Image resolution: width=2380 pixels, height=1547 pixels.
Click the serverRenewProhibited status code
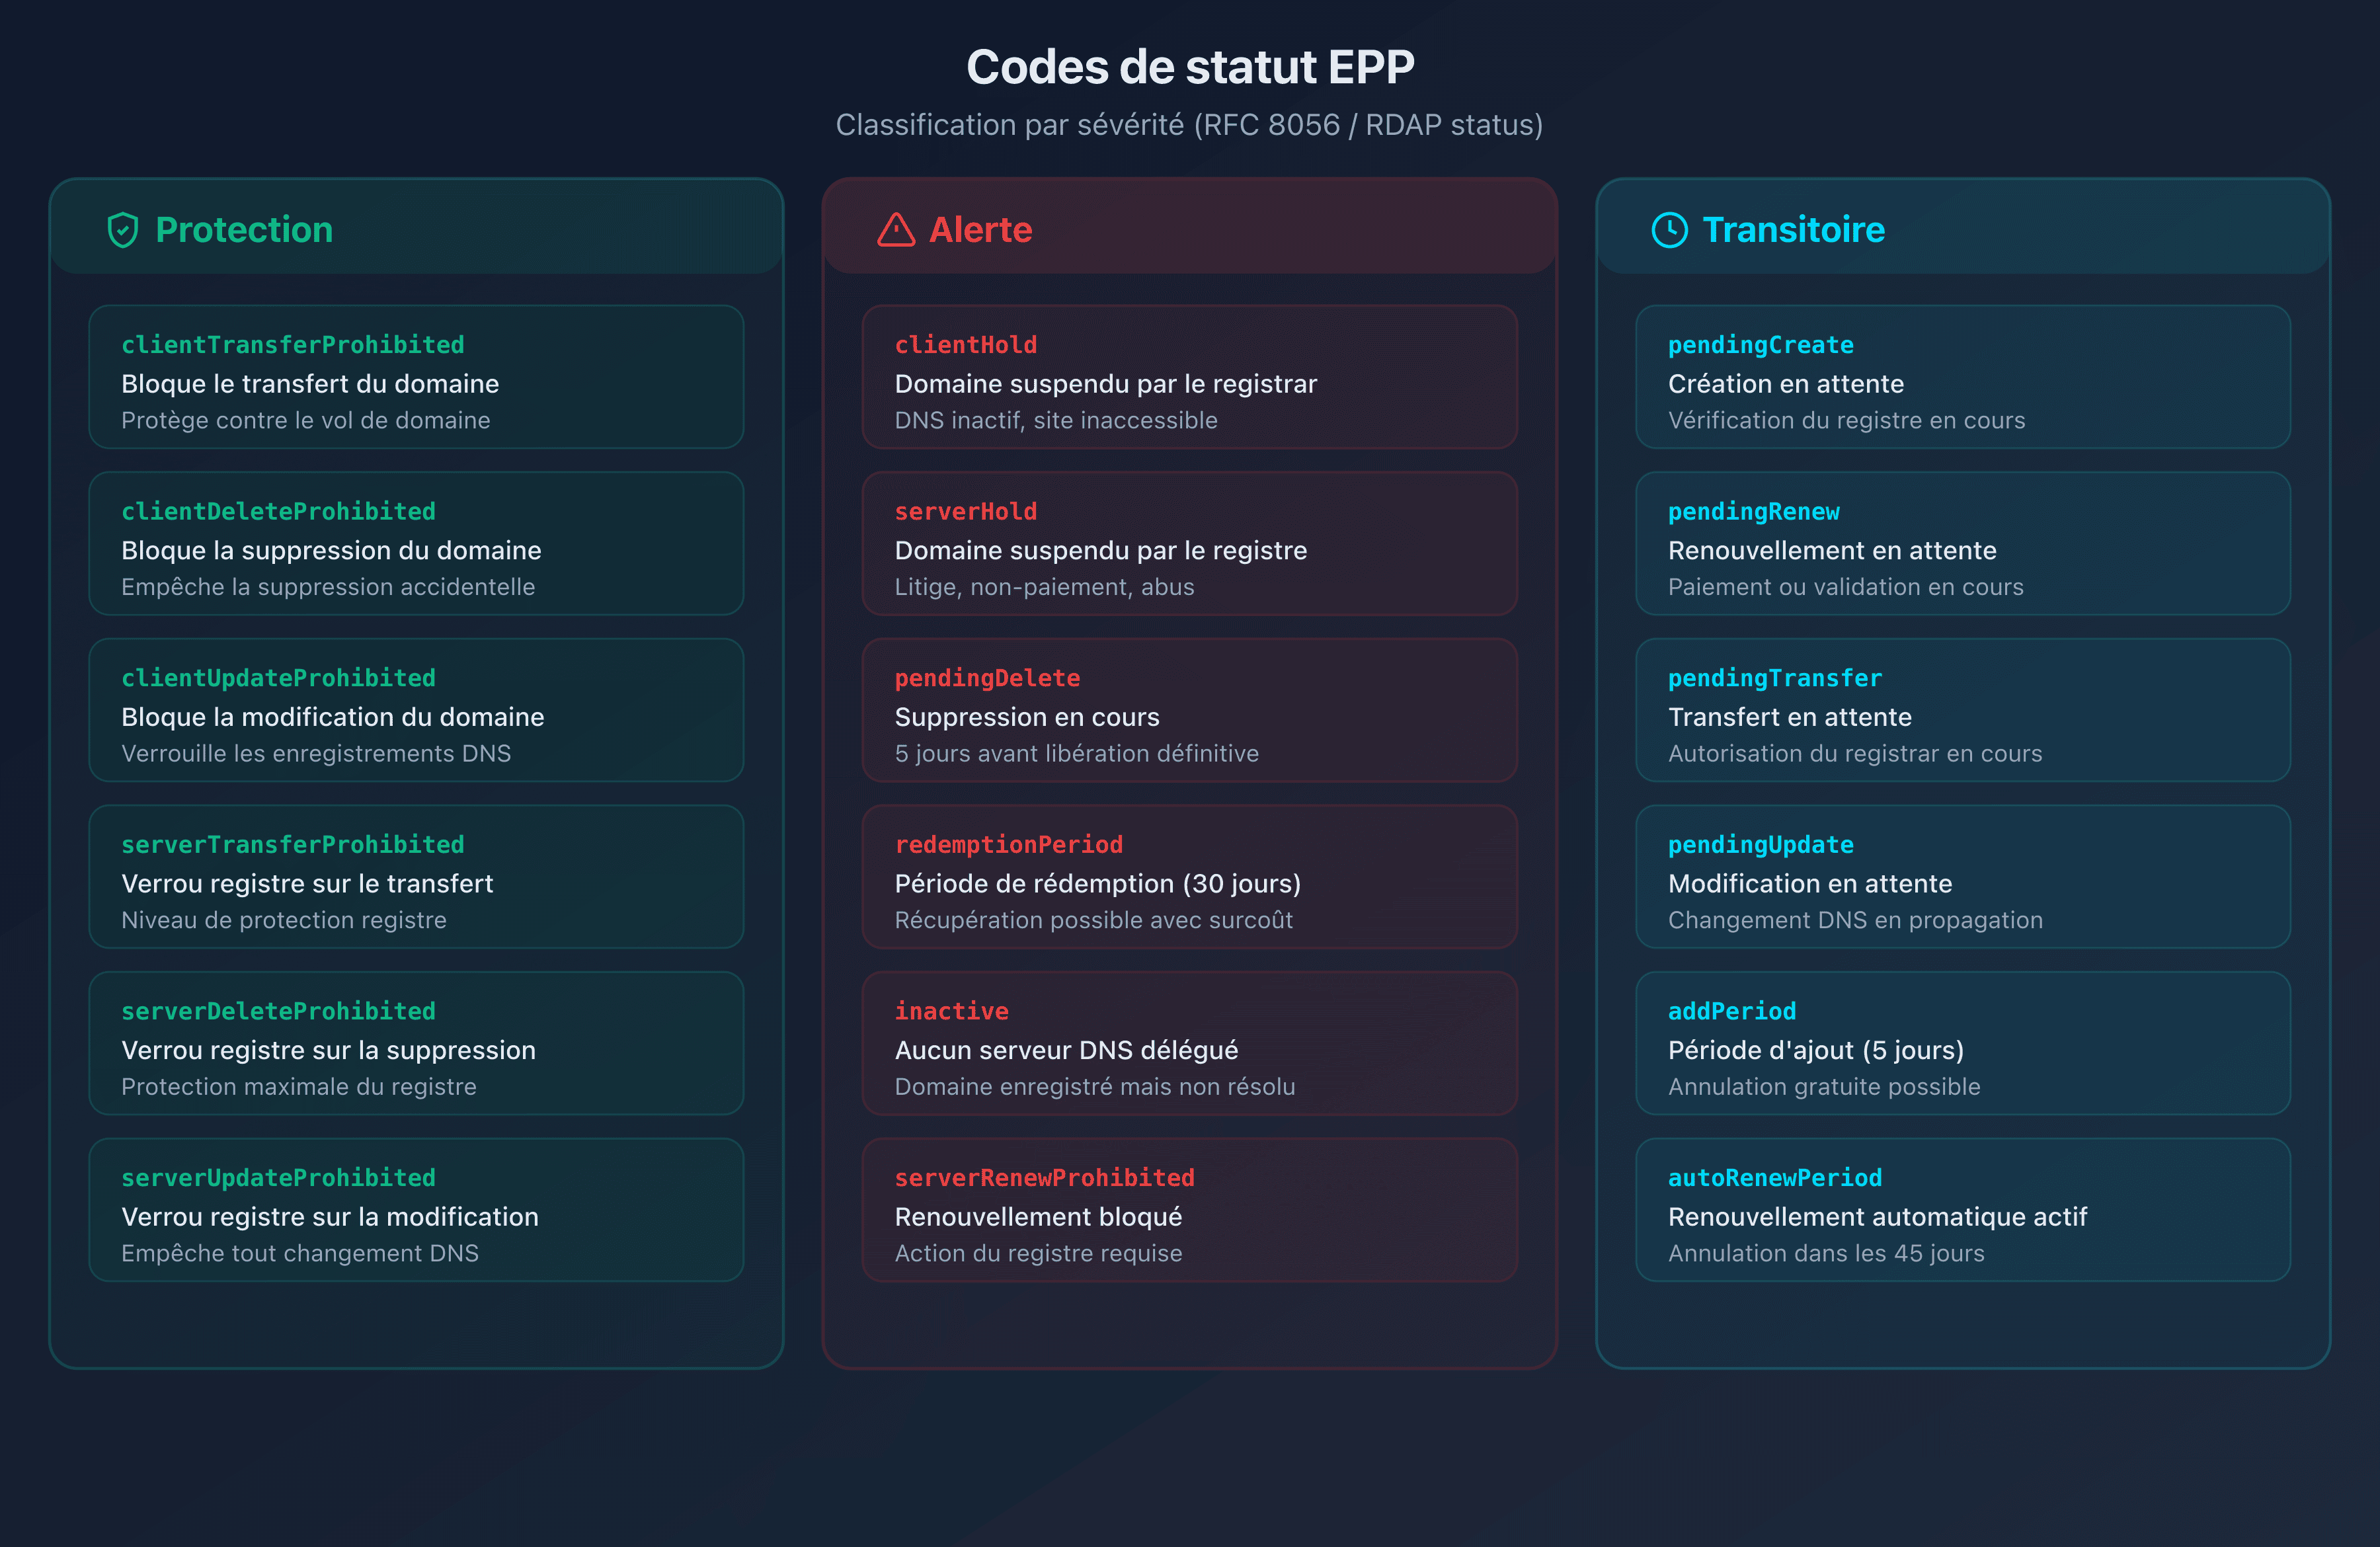pyautogui.click(x=1045, y=1178)
